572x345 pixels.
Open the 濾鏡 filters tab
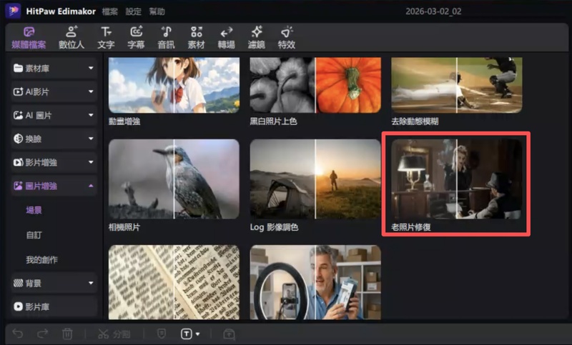[257, 38]
